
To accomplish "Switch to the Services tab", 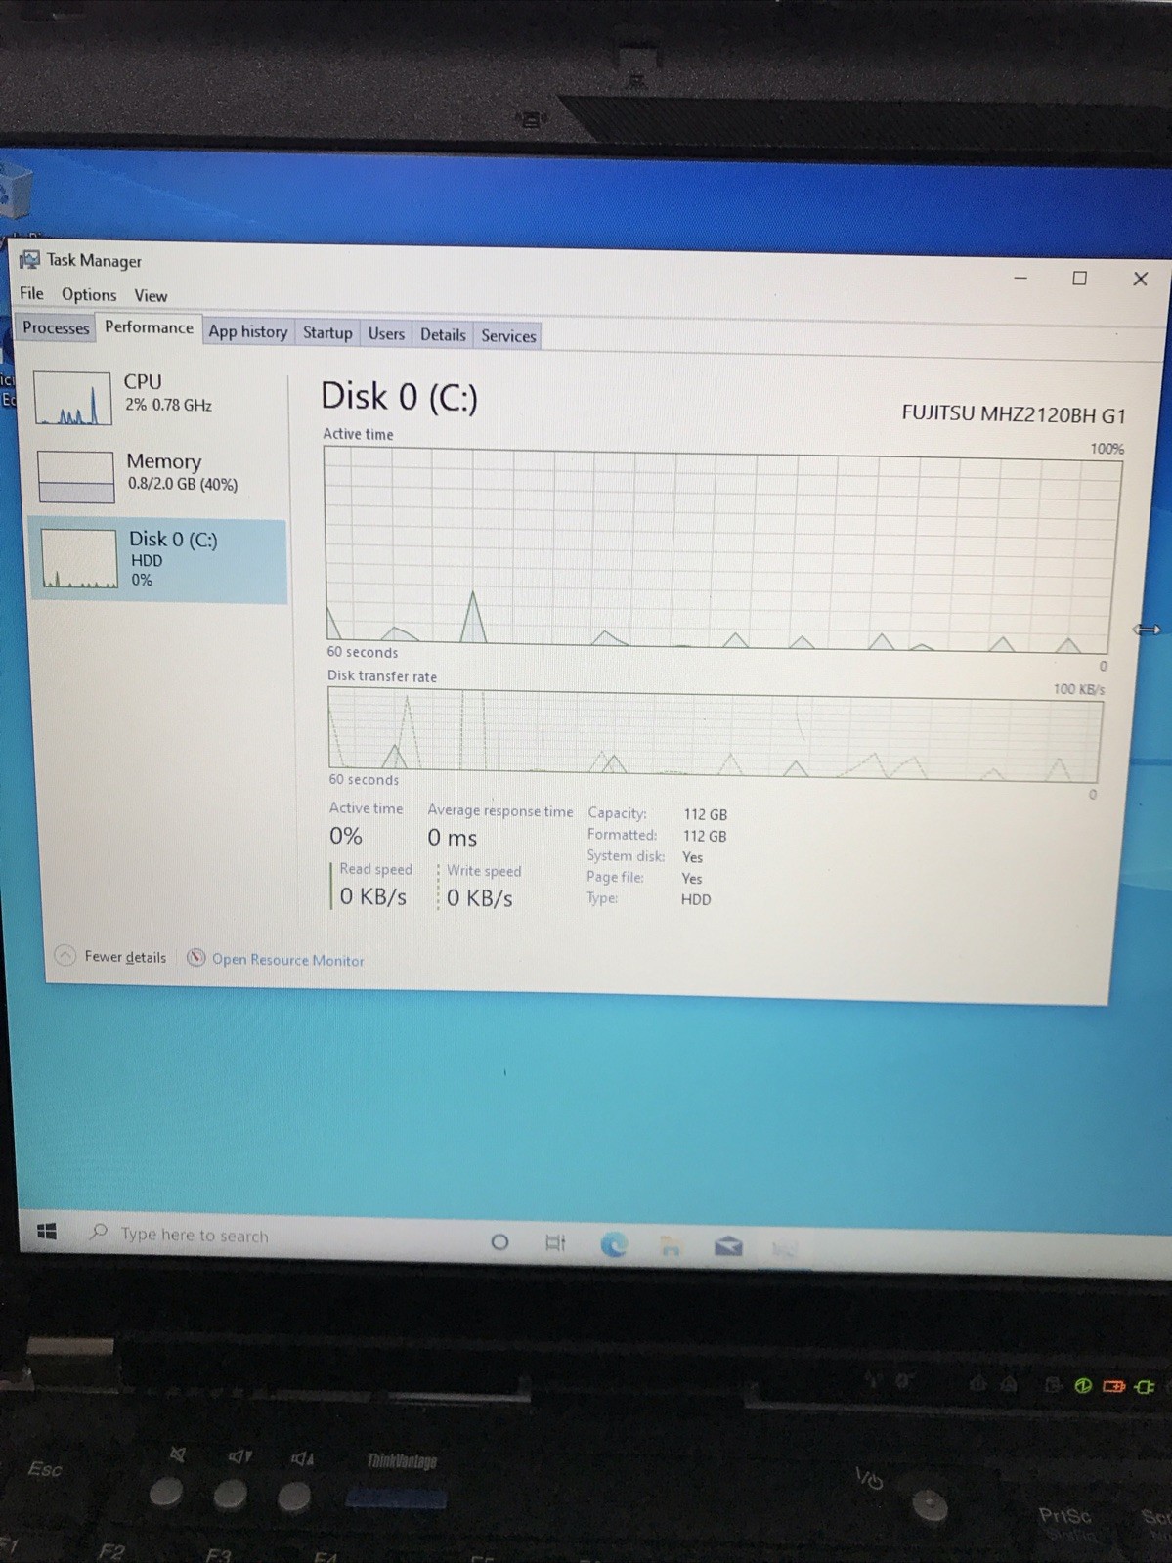I will pos(508,336).
